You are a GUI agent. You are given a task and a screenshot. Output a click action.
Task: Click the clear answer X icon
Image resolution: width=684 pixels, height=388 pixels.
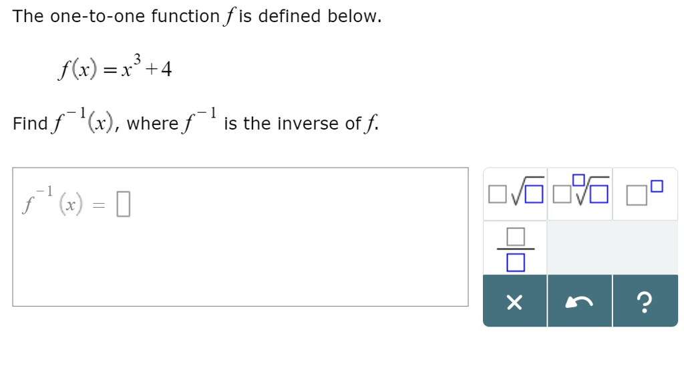[x=514, y=303]
